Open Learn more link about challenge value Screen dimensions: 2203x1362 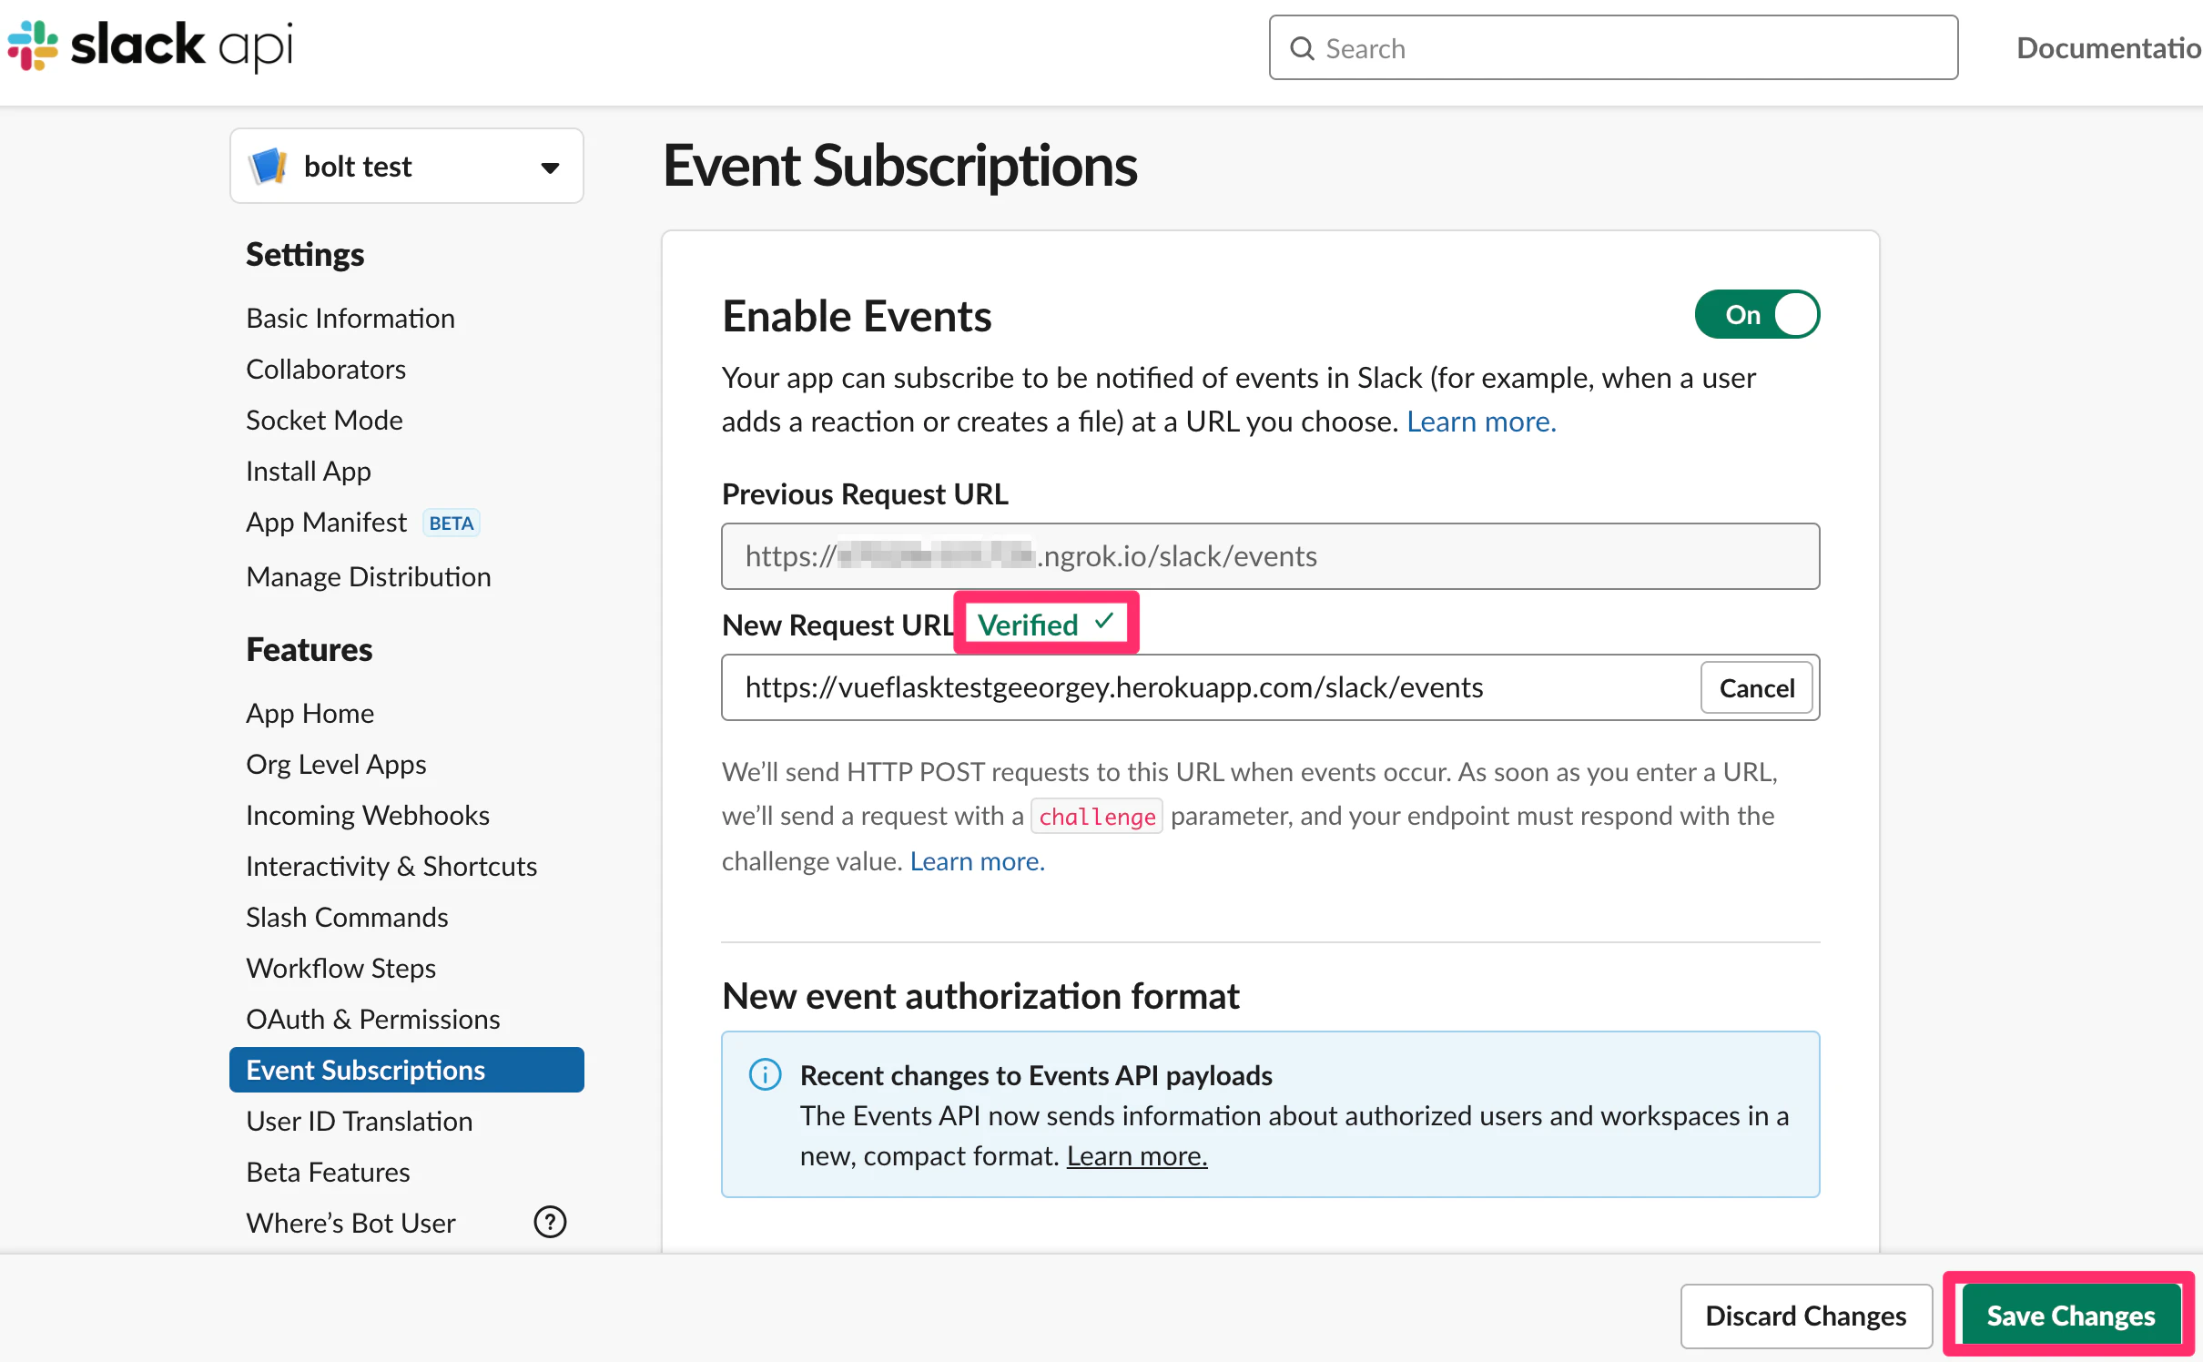[x=977, y=861]
